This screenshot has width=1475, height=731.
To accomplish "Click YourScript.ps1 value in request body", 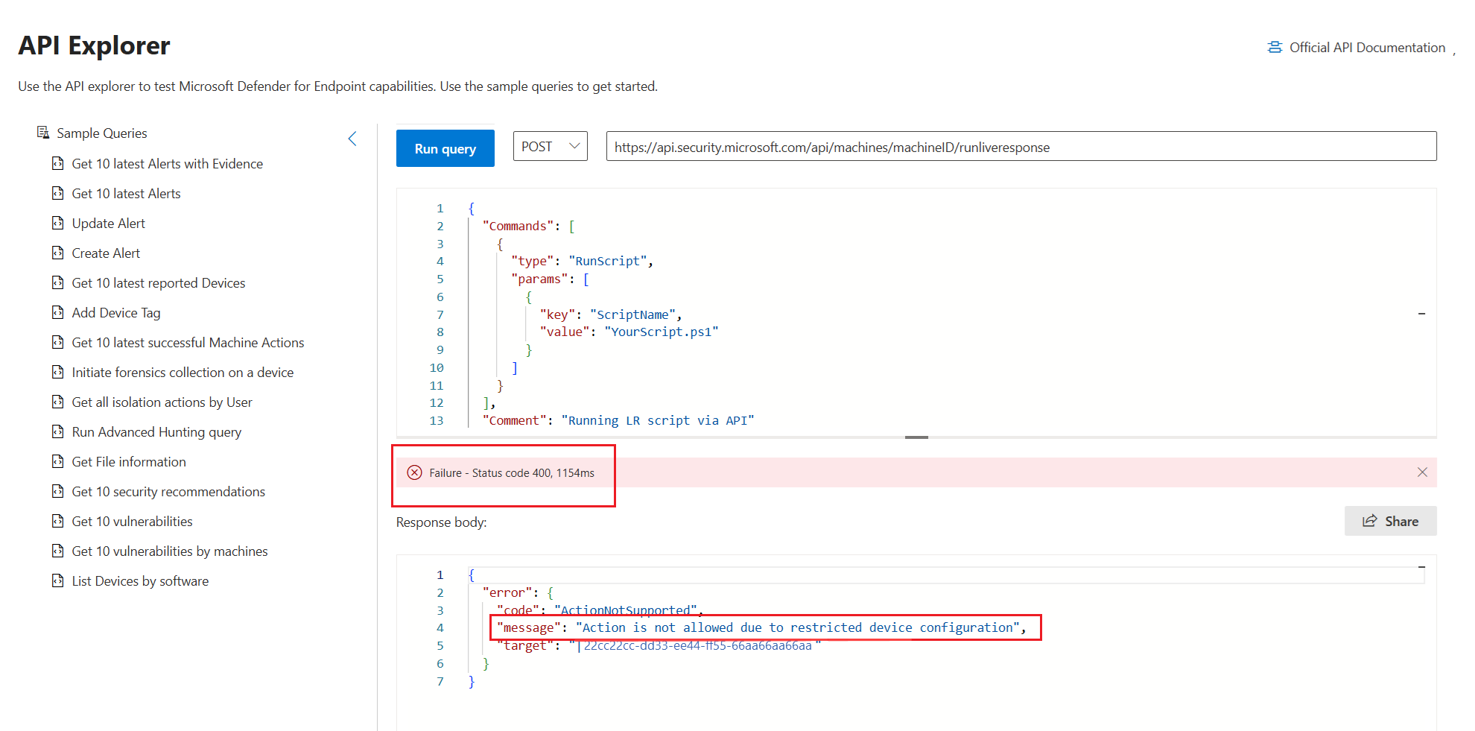I will [x=661, y=332].
